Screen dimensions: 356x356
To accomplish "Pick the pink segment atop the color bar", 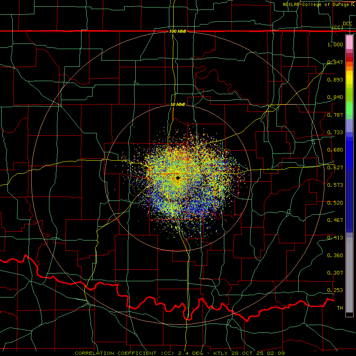I will click(x=349, y=42).
